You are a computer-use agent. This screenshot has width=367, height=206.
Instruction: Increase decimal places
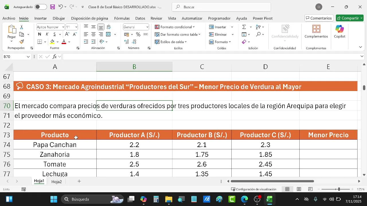click(126, 42)
